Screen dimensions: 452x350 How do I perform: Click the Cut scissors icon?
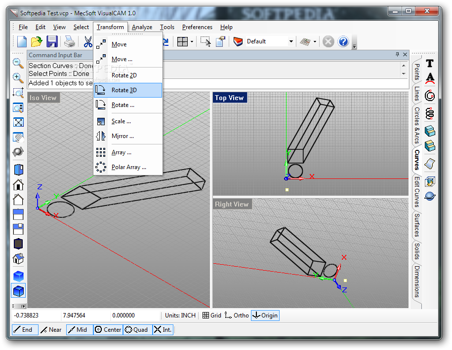(x=88, y=42)
